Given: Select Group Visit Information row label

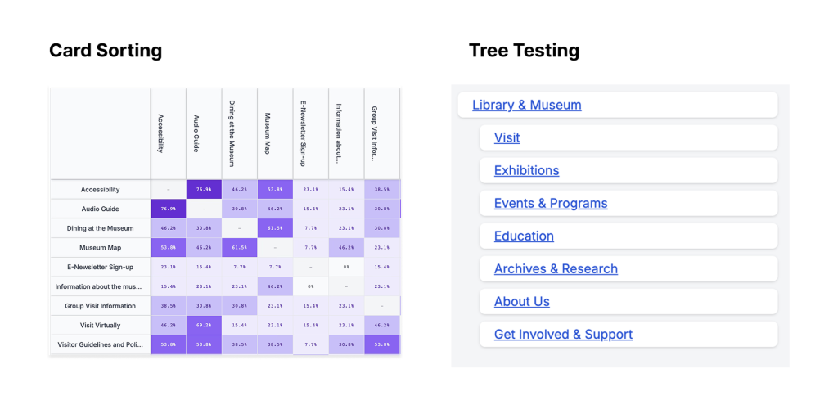Looking at the screenshot, I should (x=101, y=306).
